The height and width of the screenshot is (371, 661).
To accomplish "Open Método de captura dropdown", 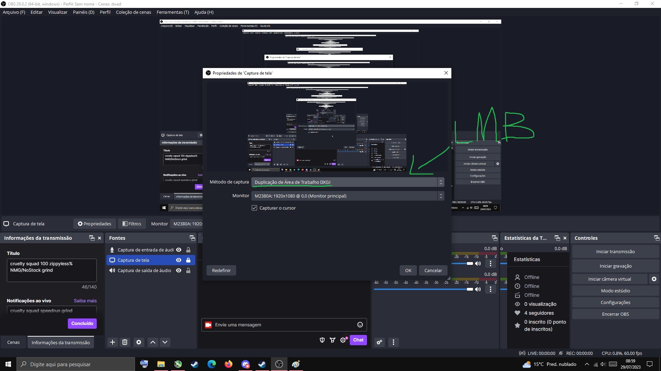I will (348, 182).
